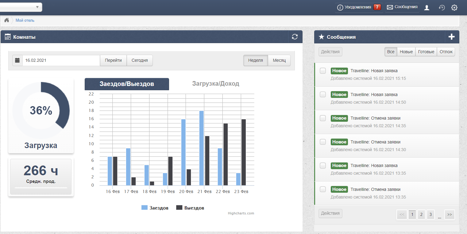The width and height of the screenshot is (467, 234).
Task: Open the user profile icon
Action: [x=426, y=8]
